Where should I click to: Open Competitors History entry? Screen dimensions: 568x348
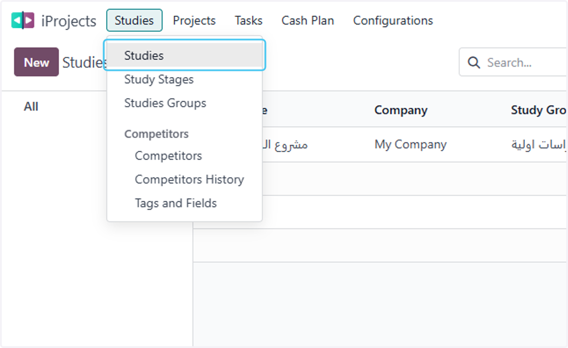[x=189, y=180]
